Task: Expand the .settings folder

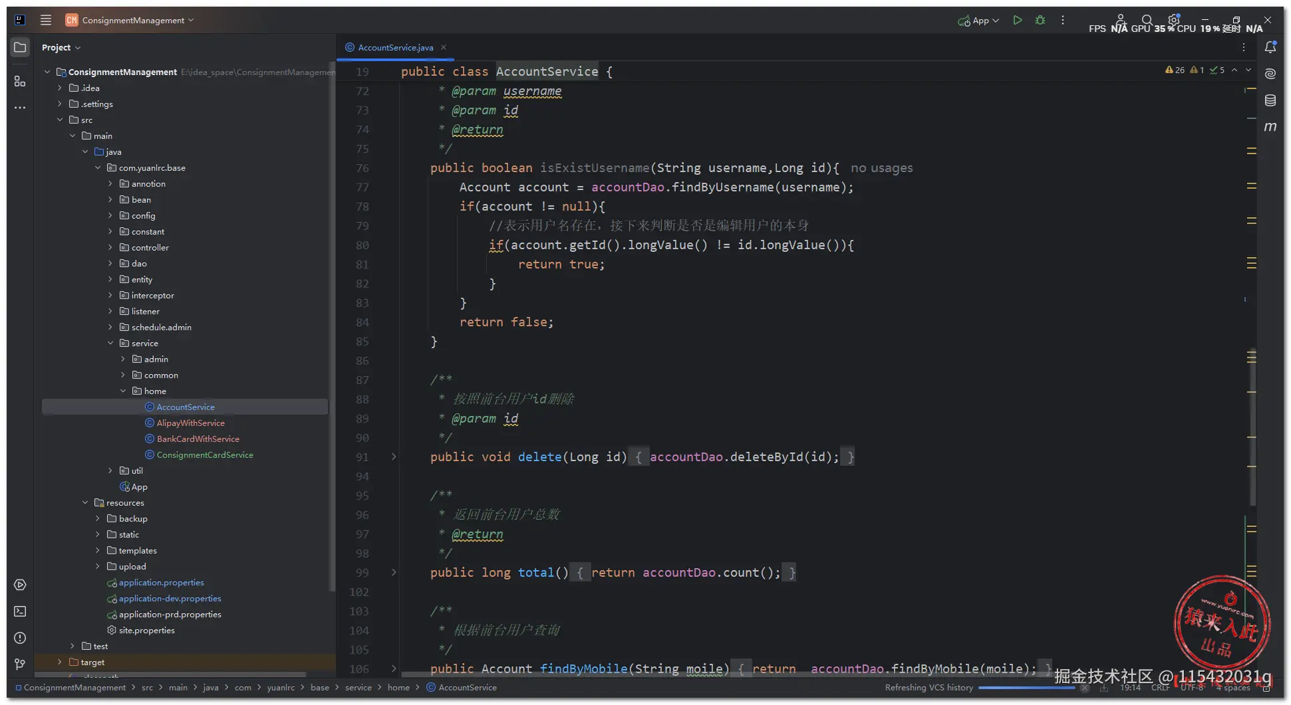Action: coord(60,104)
